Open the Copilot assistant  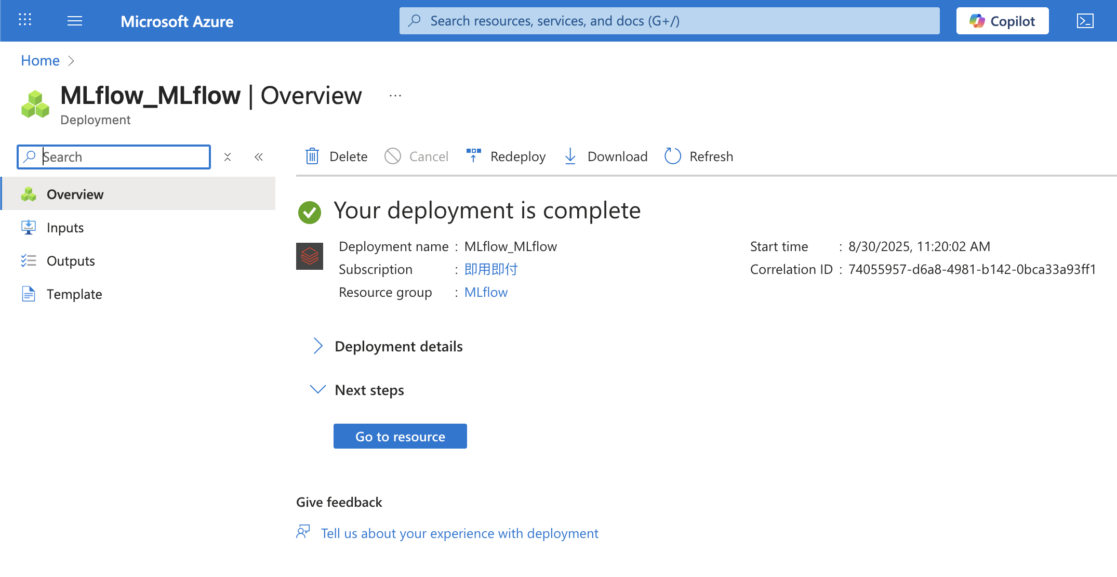tap(1002, 21)
